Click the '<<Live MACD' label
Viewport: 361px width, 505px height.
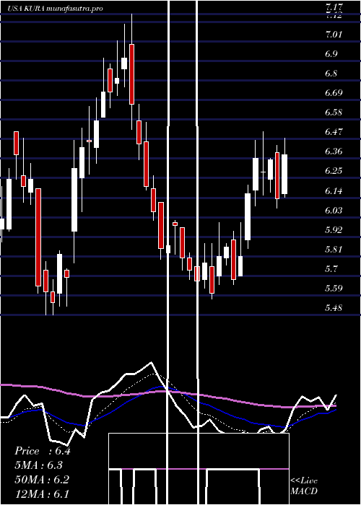point(304,486)
